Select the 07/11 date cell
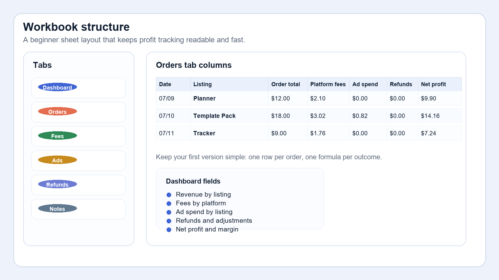The image size is (499, 280). click(x=173, y=133)
